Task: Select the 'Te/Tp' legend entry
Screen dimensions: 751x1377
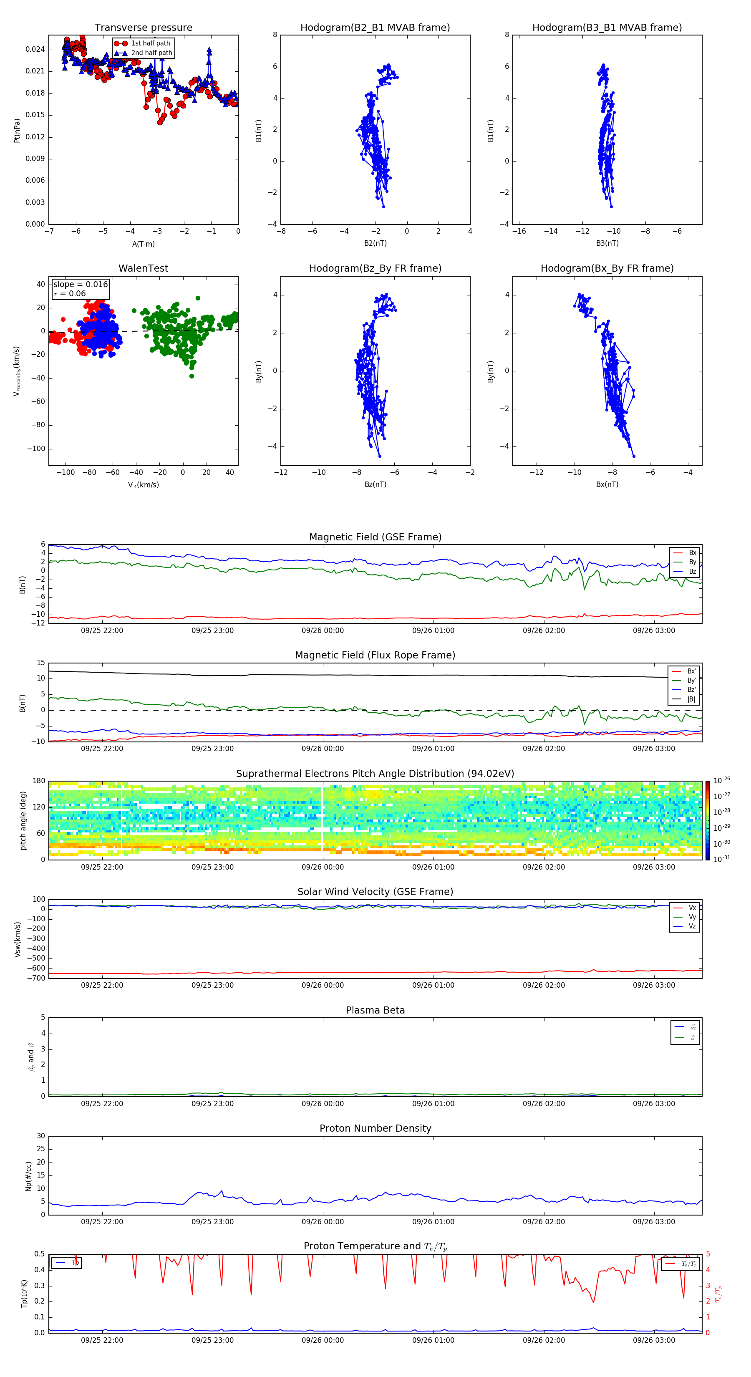Action: [681, 1264]
